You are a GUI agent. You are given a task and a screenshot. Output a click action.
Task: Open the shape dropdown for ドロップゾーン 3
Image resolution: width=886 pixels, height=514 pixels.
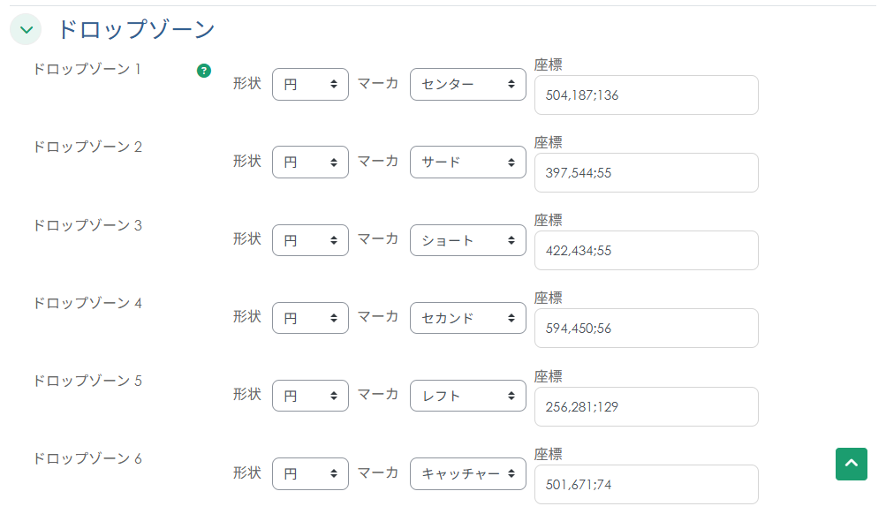[x=310, y=240]
